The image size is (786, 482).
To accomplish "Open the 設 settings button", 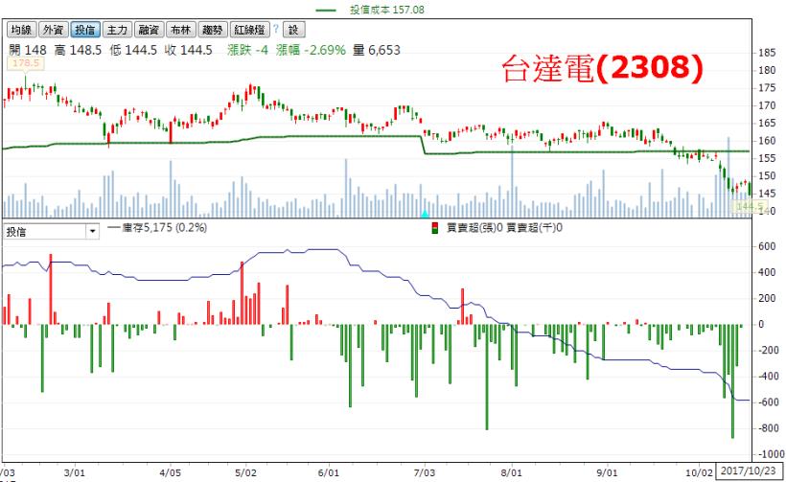I will (x=293, y=30).
